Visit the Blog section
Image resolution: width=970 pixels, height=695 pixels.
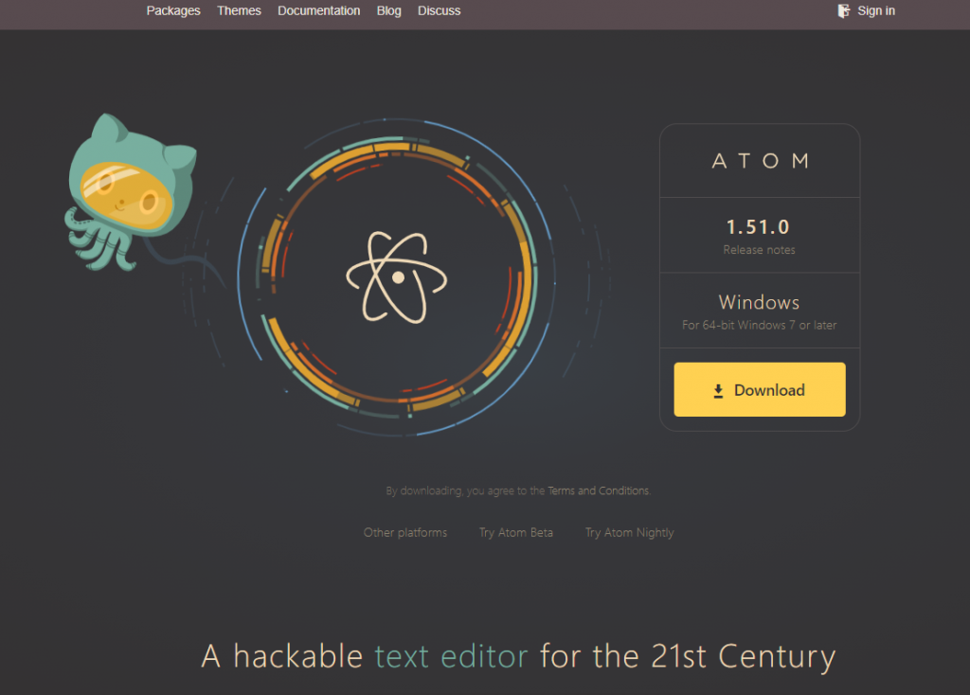point(388,10)
